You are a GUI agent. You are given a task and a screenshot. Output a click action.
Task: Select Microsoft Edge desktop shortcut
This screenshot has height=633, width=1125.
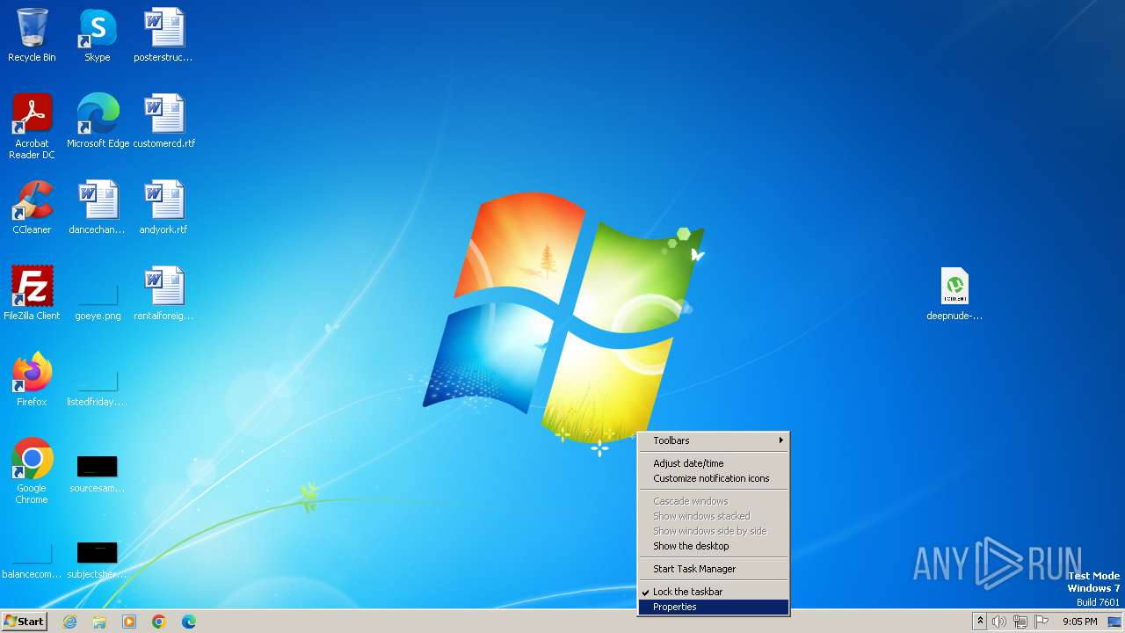[x=98, y=120]
